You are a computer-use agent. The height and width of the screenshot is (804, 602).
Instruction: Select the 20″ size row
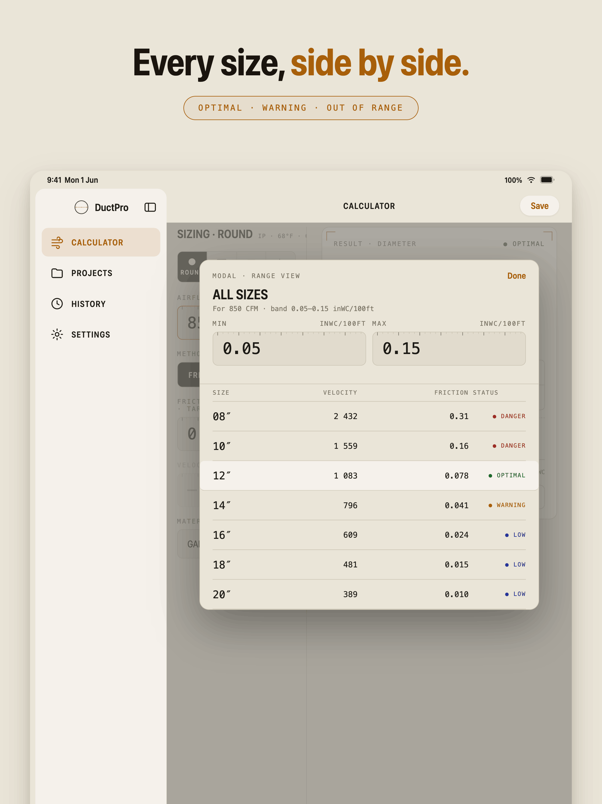pyautogui.click(x=369, y=594)
